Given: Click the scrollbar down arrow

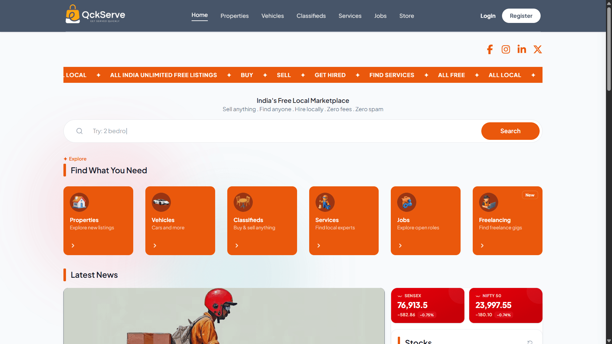Looking at the screenshot, I should coord(609,341).
